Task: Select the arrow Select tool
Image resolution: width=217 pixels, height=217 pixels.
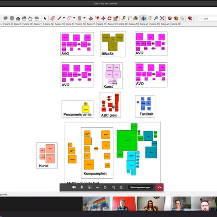Action: pos(45,18)
